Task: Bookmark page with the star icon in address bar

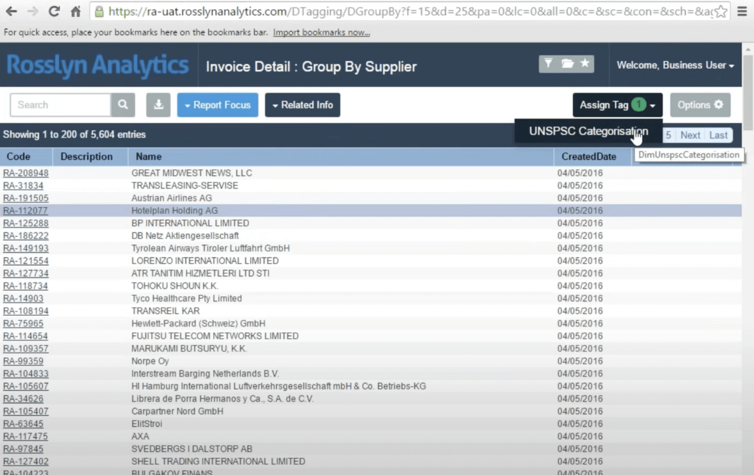Action: 721,11
